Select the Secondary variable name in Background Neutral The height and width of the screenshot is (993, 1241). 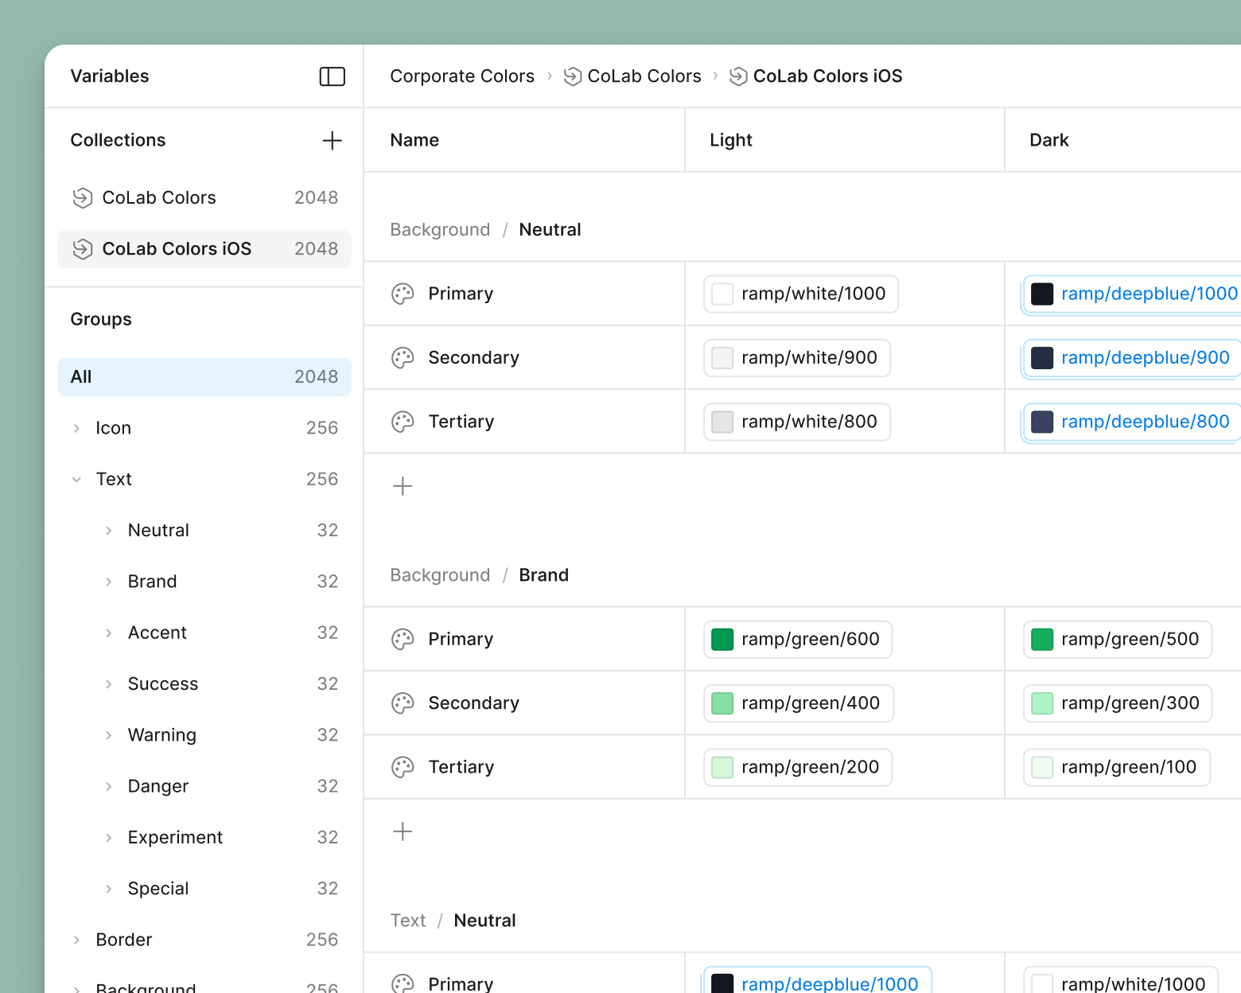(473, 358)
